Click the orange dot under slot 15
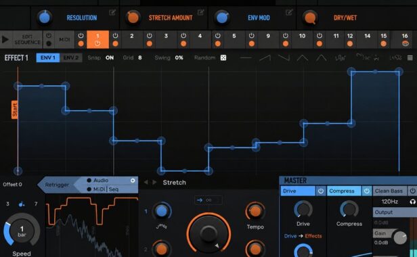Screen dimensions: 417x257 tap(383, 44)
